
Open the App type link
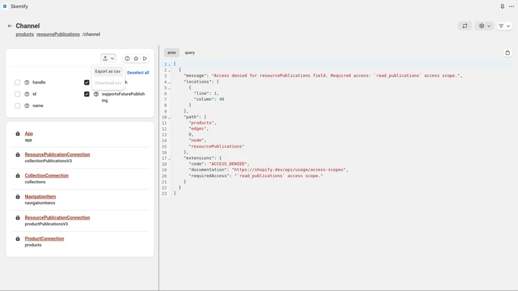click(28, 134)
